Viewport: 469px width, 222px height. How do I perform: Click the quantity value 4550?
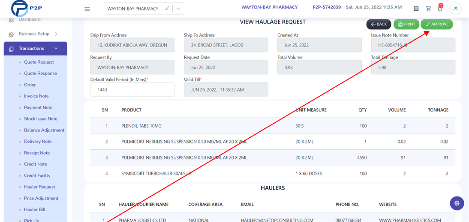pyautogui.click(x=362, y=157)
